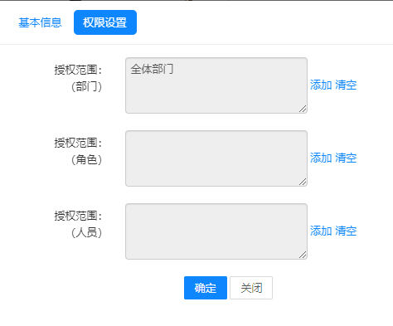Click the (角色) label text
Image resolution: width=393 pixels, height=326 pixels.
[x=86, y=159]
